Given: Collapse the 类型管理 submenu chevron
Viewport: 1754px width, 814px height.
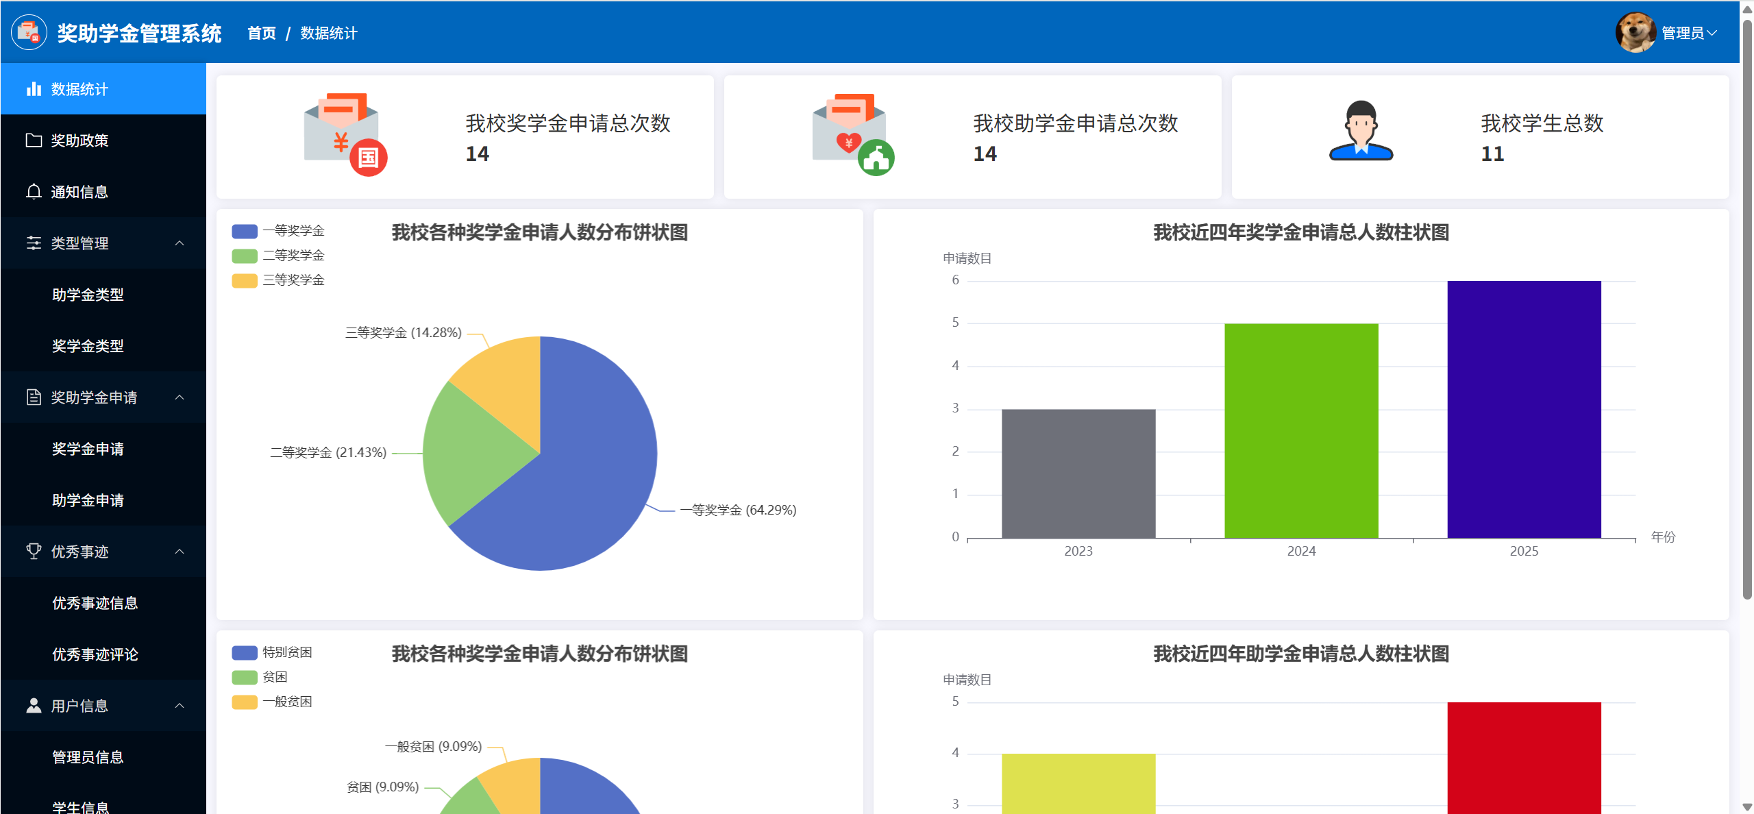Looking at the screenshot, I should (x=180, y=243).
